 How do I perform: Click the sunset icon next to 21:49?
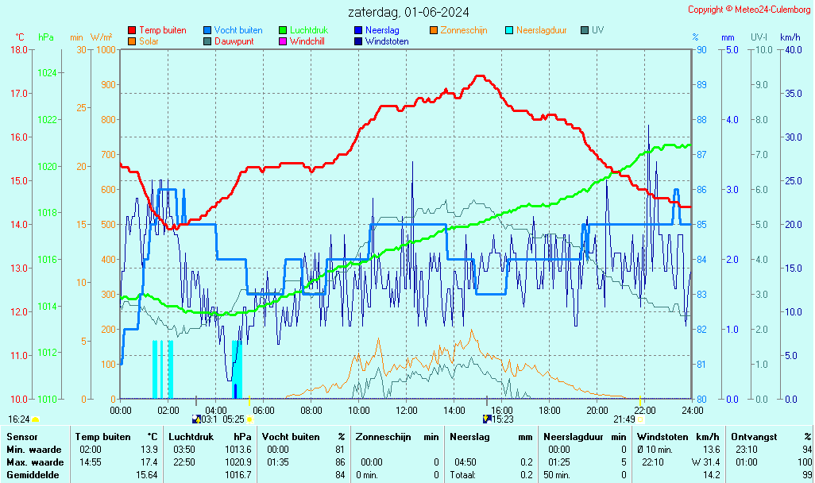[640, 419]
